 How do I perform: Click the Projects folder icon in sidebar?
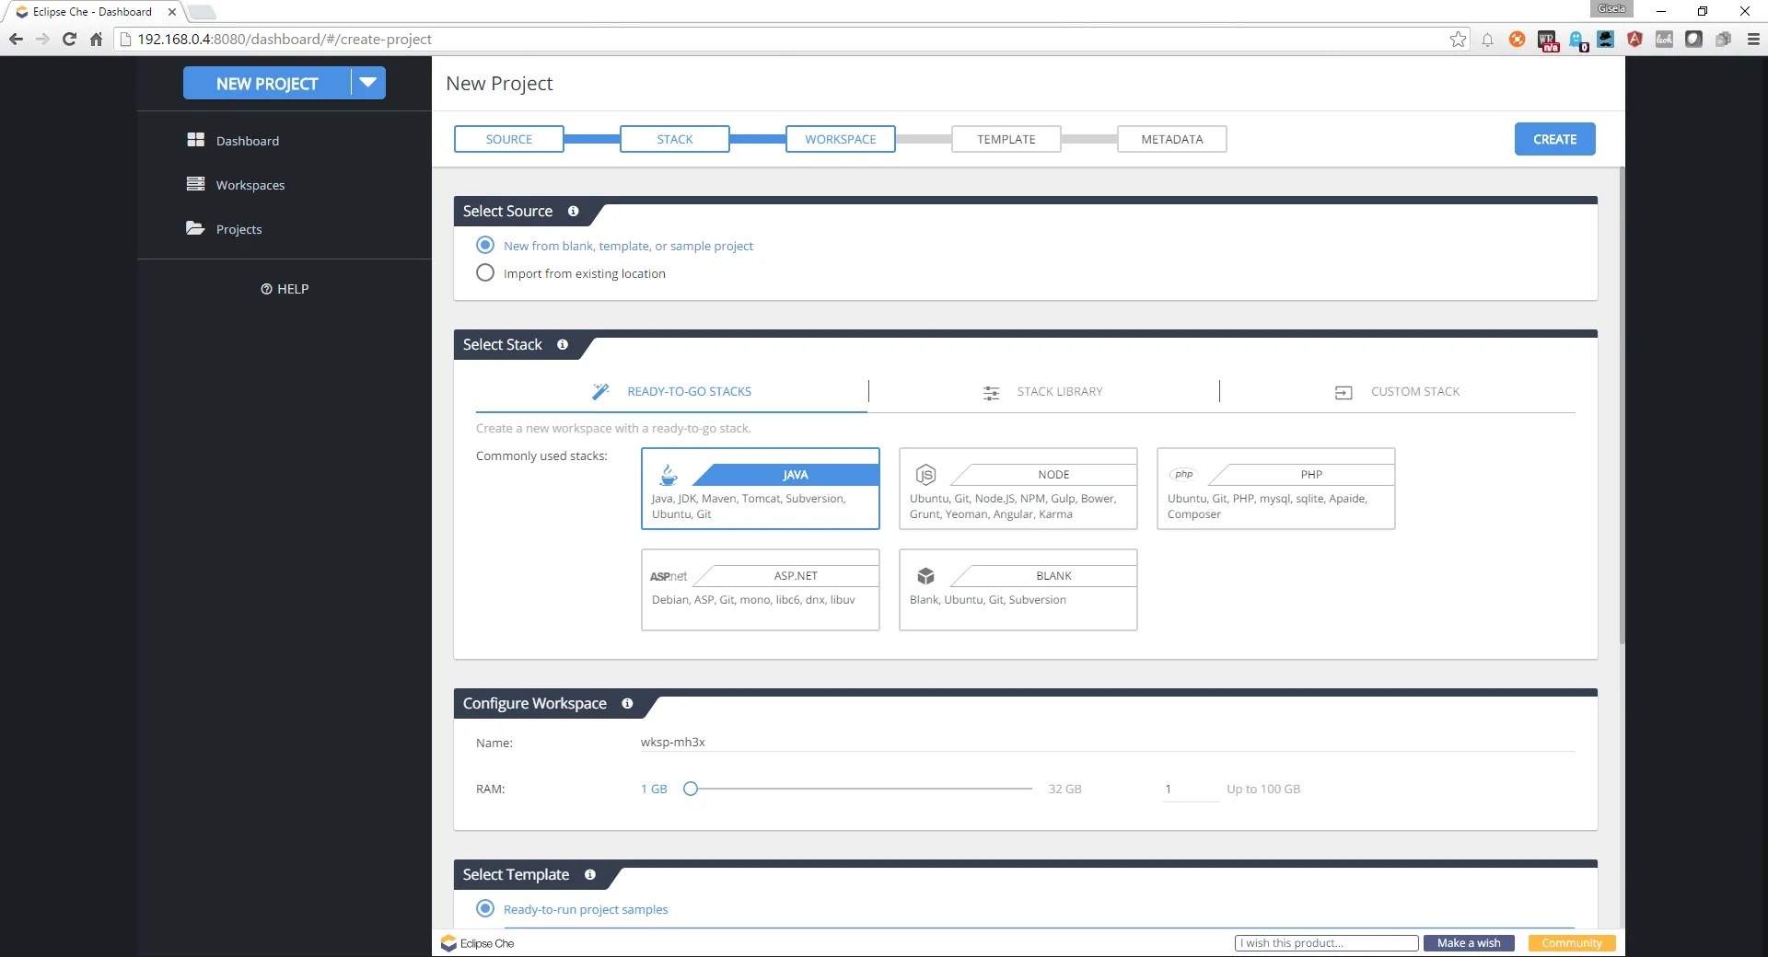coord(195,228)
